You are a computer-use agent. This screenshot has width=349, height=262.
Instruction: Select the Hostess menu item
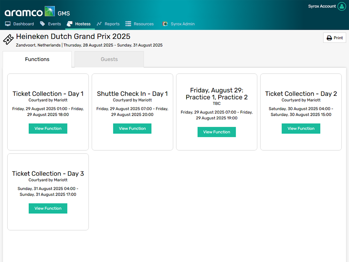coord(79,24)
